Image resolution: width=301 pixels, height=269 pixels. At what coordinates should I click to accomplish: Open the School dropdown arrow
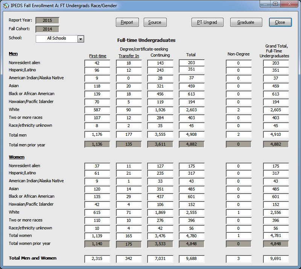tap(81, 39)
